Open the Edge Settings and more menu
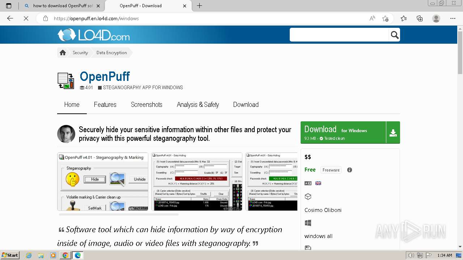This screenshot has width=463, height=260. (x=453, y=18)
